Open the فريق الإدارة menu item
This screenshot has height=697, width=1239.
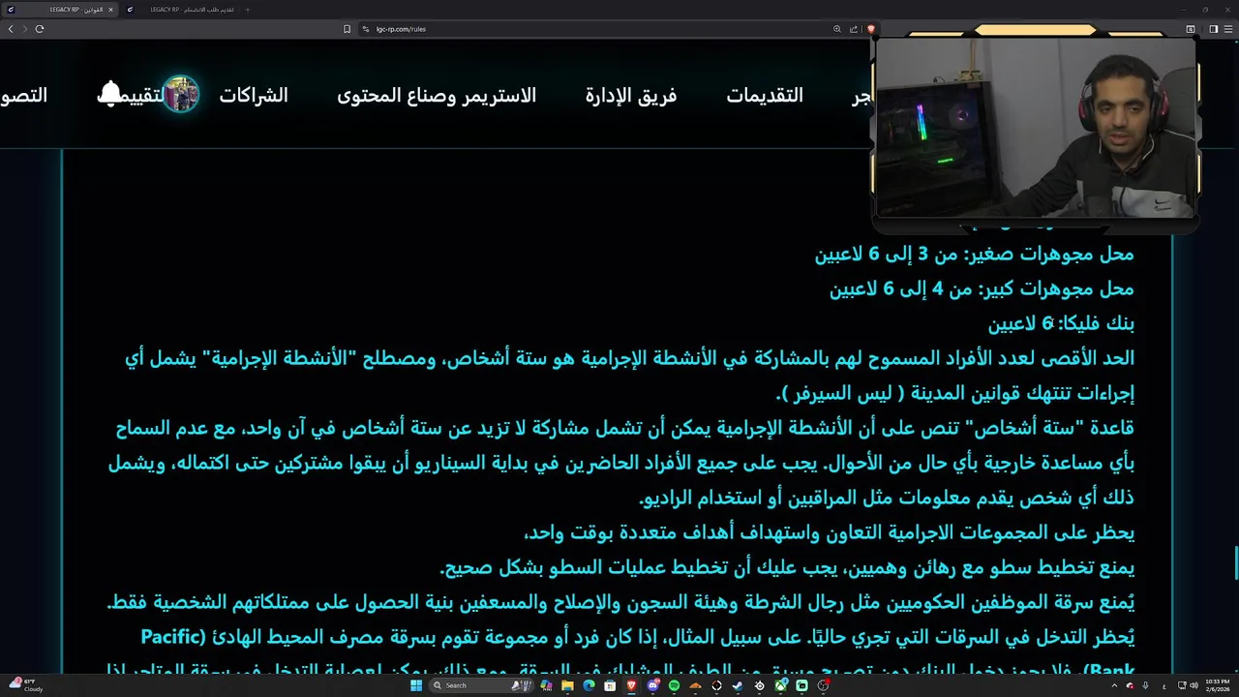pos(631,95)
